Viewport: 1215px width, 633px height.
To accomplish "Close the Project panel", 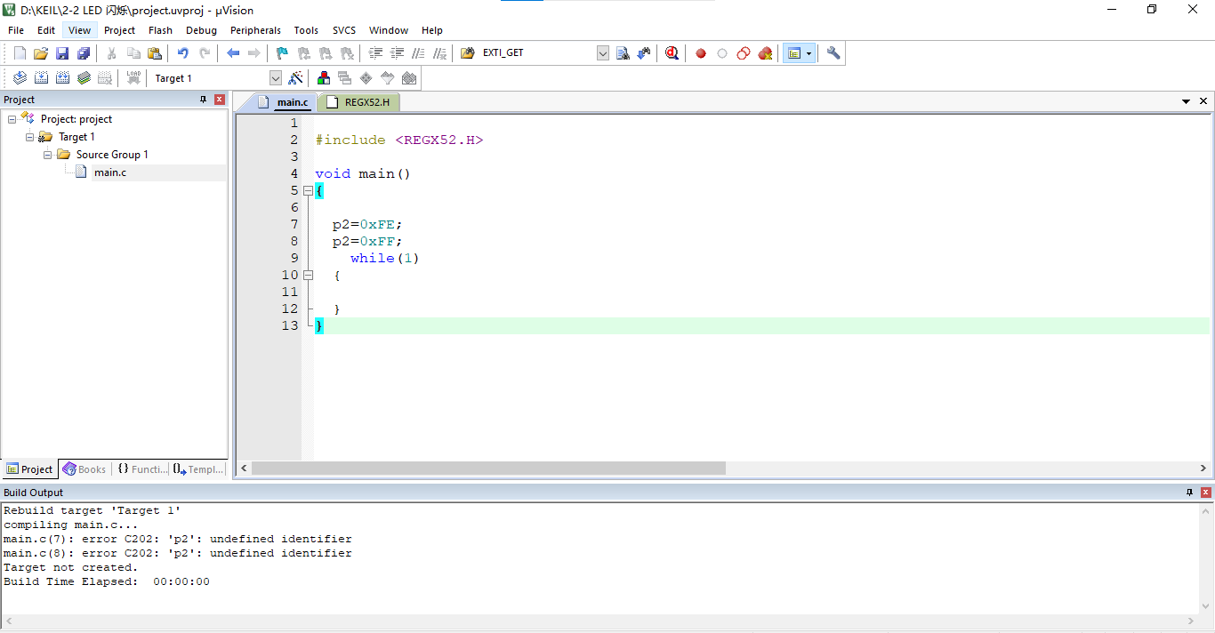I will pos(220,100).
